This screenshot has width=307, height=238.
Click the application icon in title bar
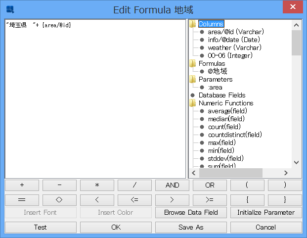click(x=10, y=9)
